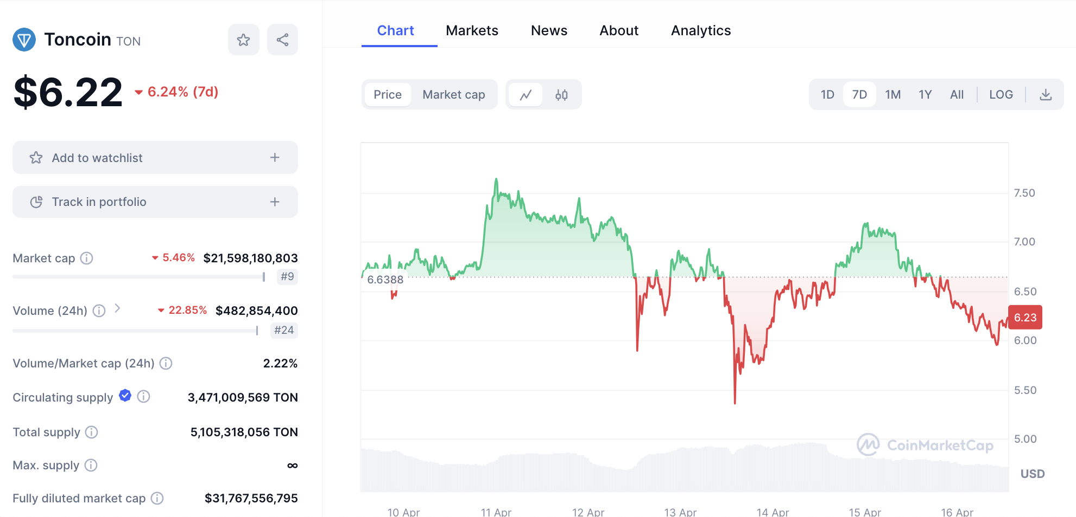
Task: Switch to line chart view icon
Action: [x=526, y=95]
